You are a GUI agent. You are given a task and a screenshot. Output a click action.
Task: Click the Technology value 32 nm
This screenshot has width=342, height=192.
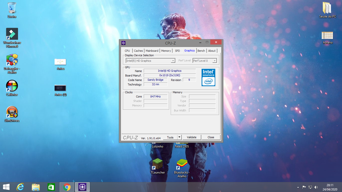(155, 84)
